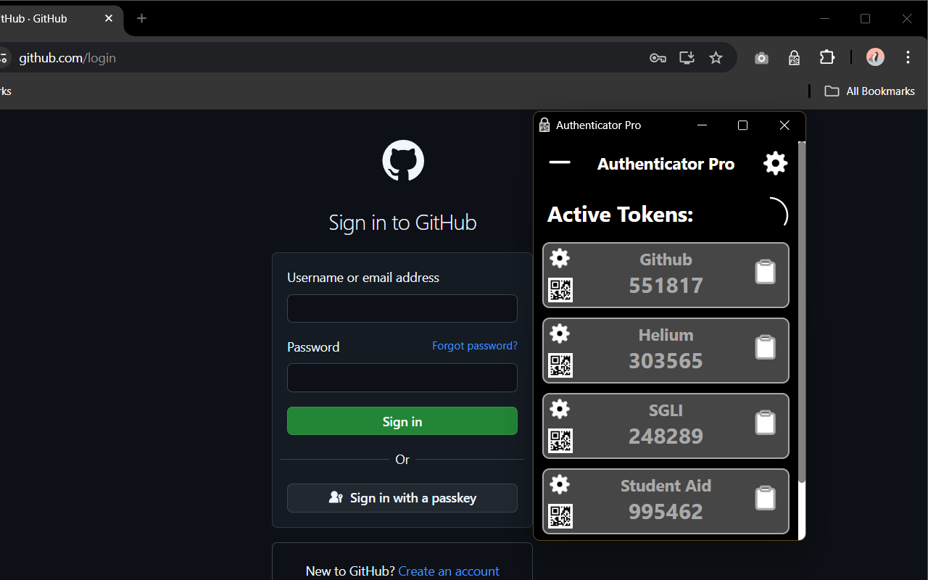This screenshot has height=580, width=928.
Task: Open settings gear for SGLI token
Action: tap(560, 409)
